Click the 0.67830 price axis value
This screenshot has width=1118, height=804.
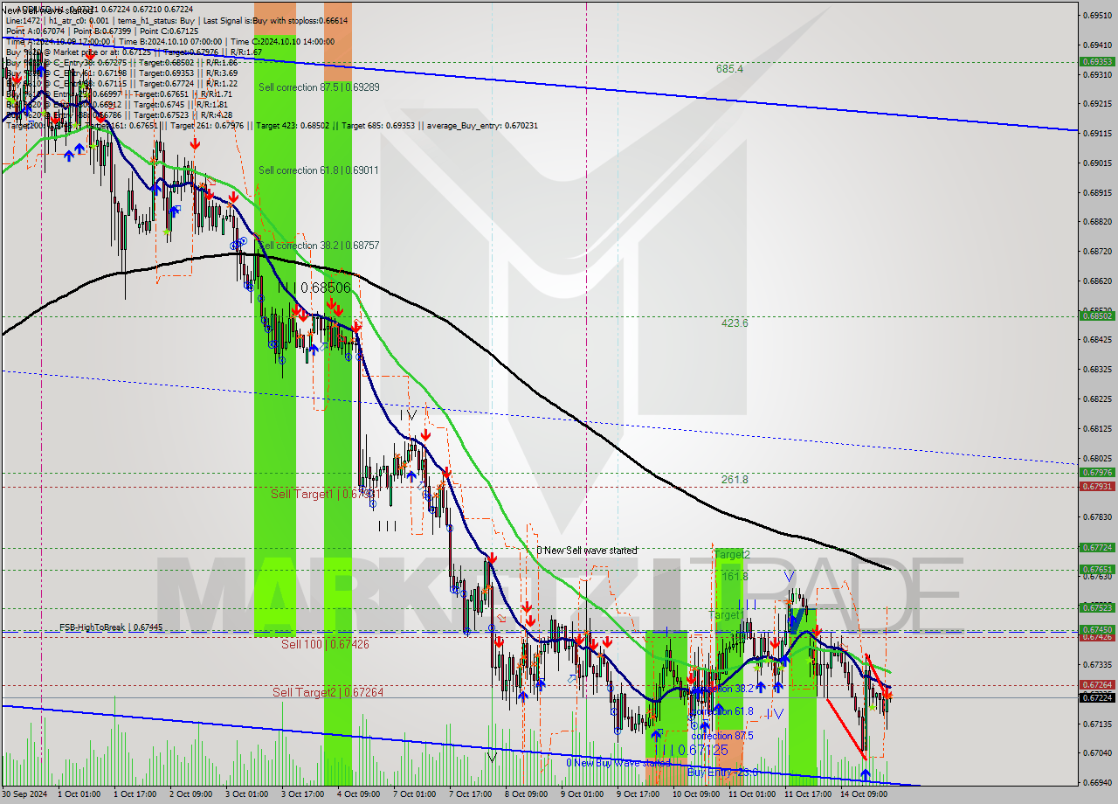tap(1097, 516)
